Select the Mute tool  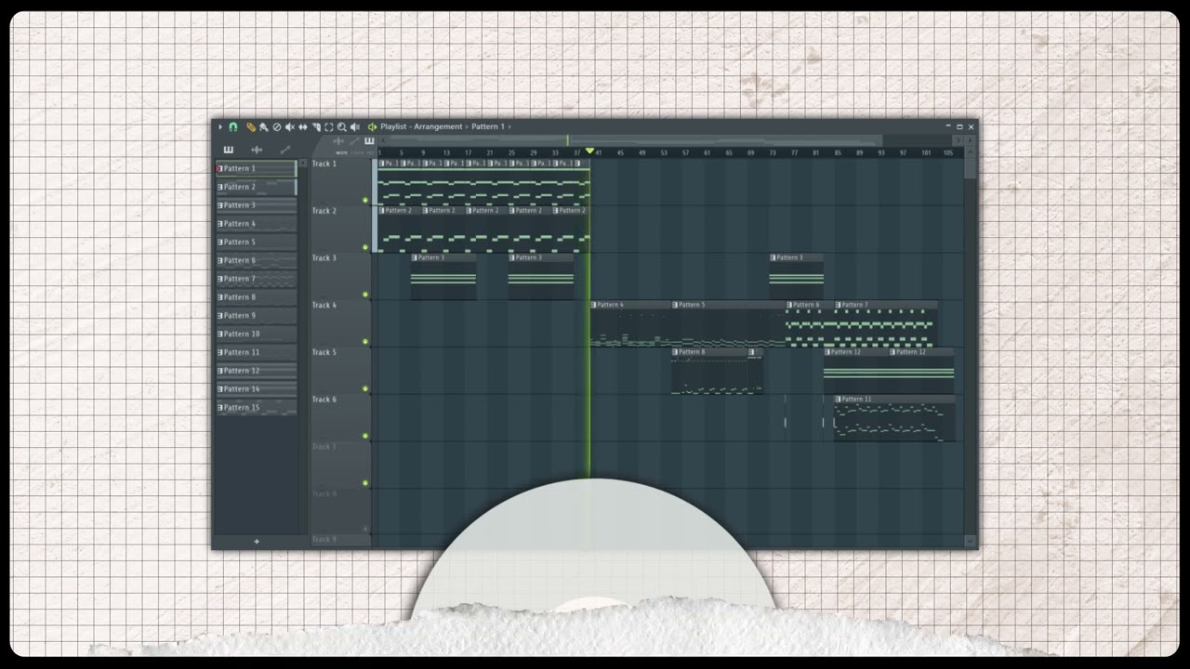[290, 126]
